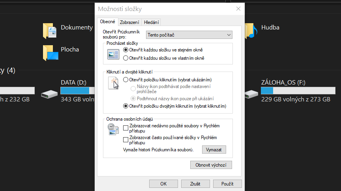This screenshot has width=341, height=191.
Task: Enable showing recently used files in Quick Access
Action: (x=126, y=128)
